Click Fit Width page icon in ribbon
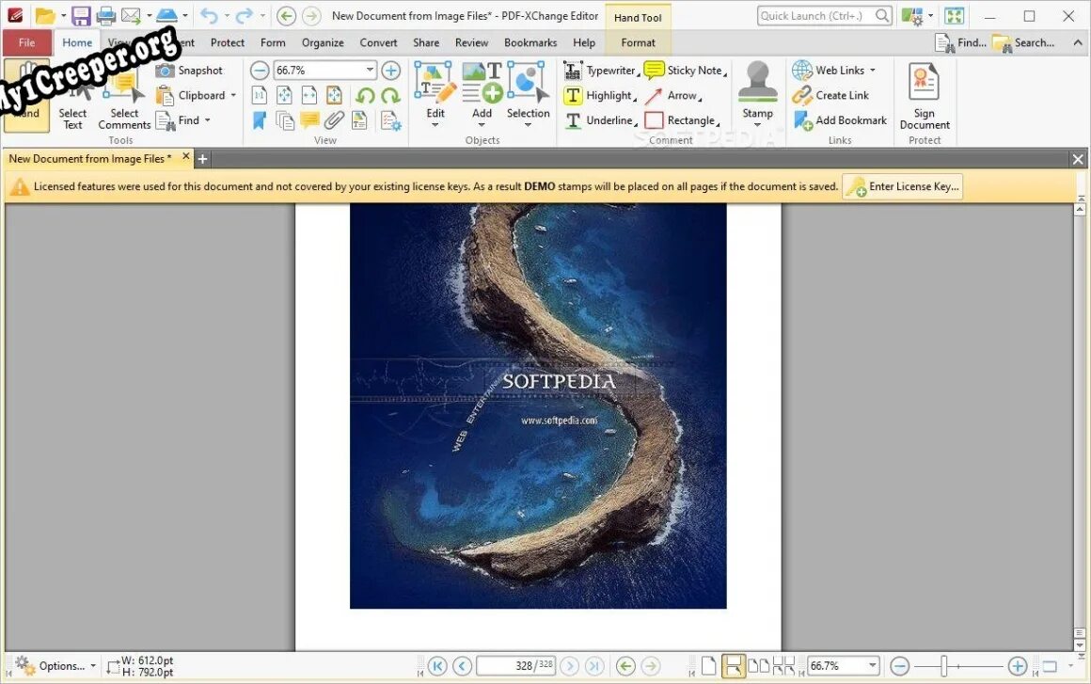 click(308, 95)
